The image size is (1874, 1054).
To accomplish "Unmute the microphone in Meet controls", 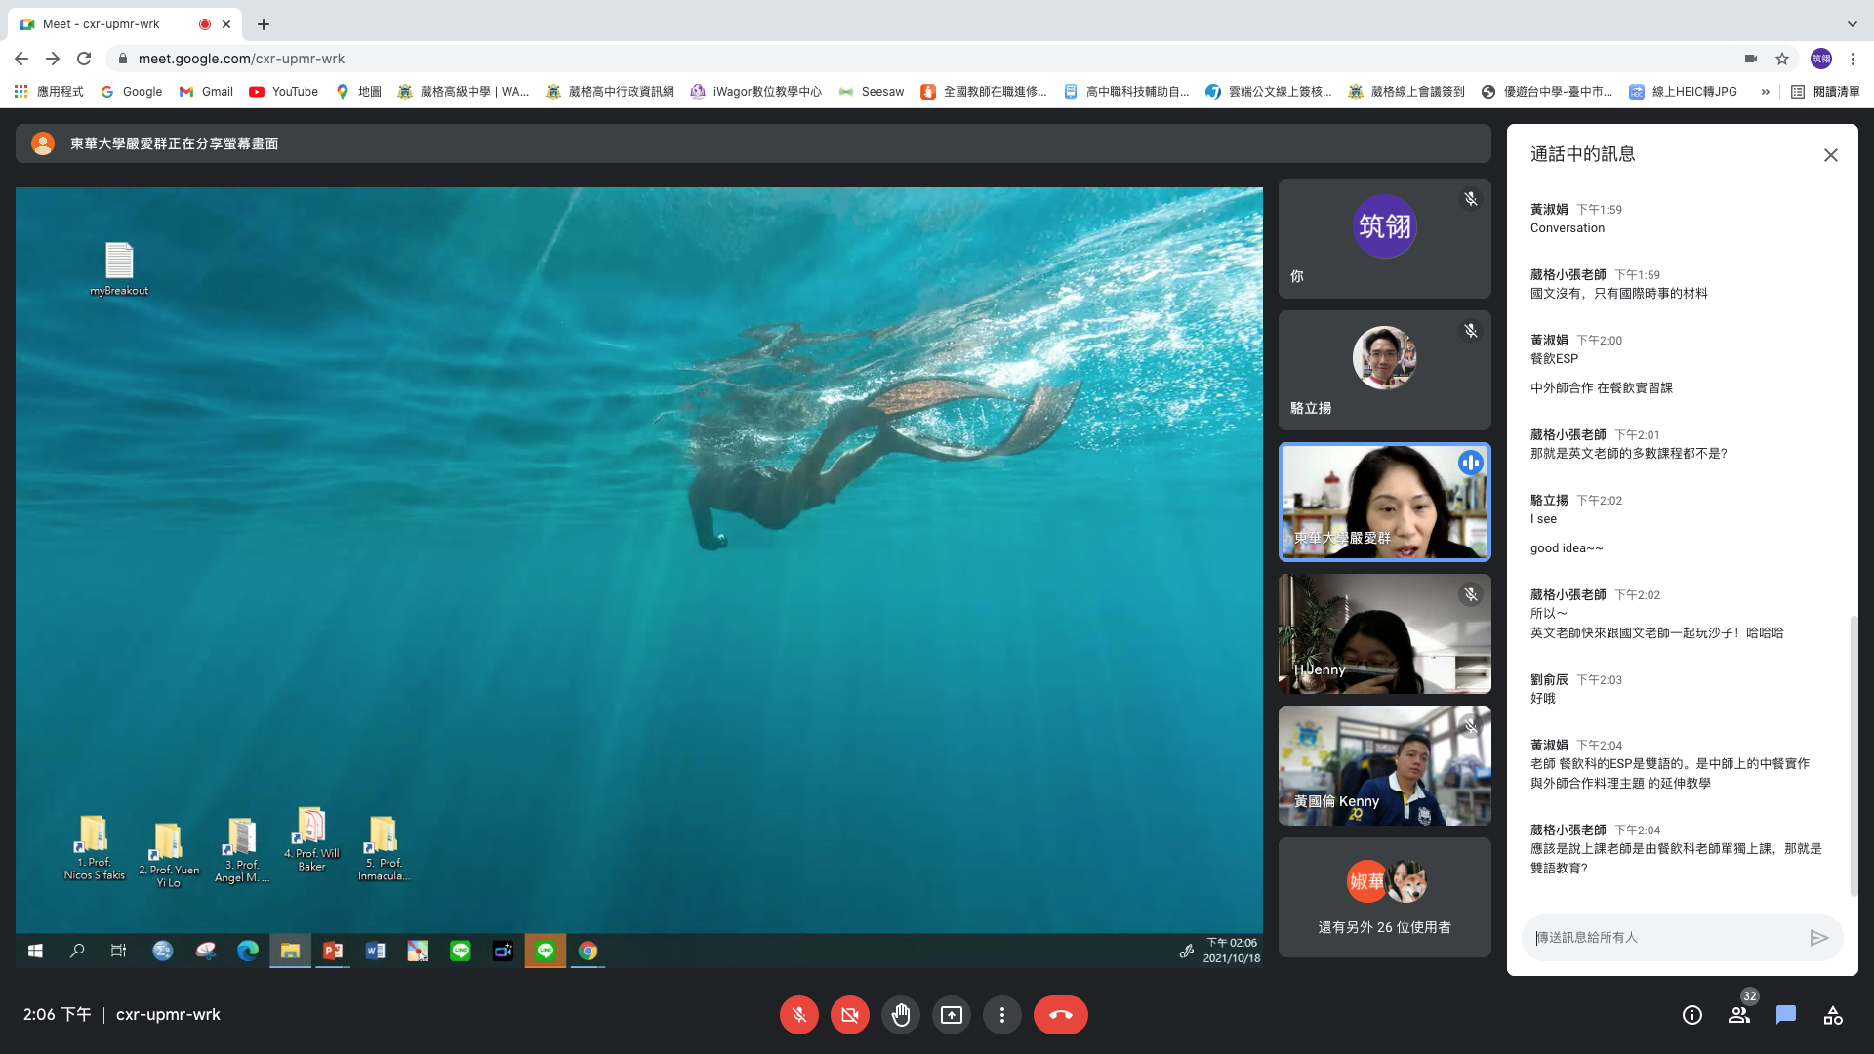I will point(798,1015).
